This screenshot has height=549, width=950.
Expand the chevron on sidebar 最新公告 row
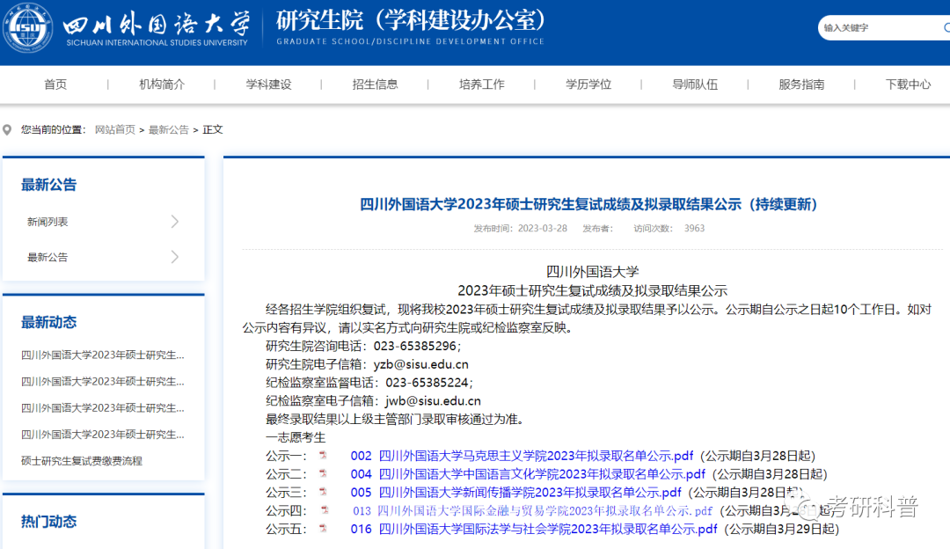[174, 257]
